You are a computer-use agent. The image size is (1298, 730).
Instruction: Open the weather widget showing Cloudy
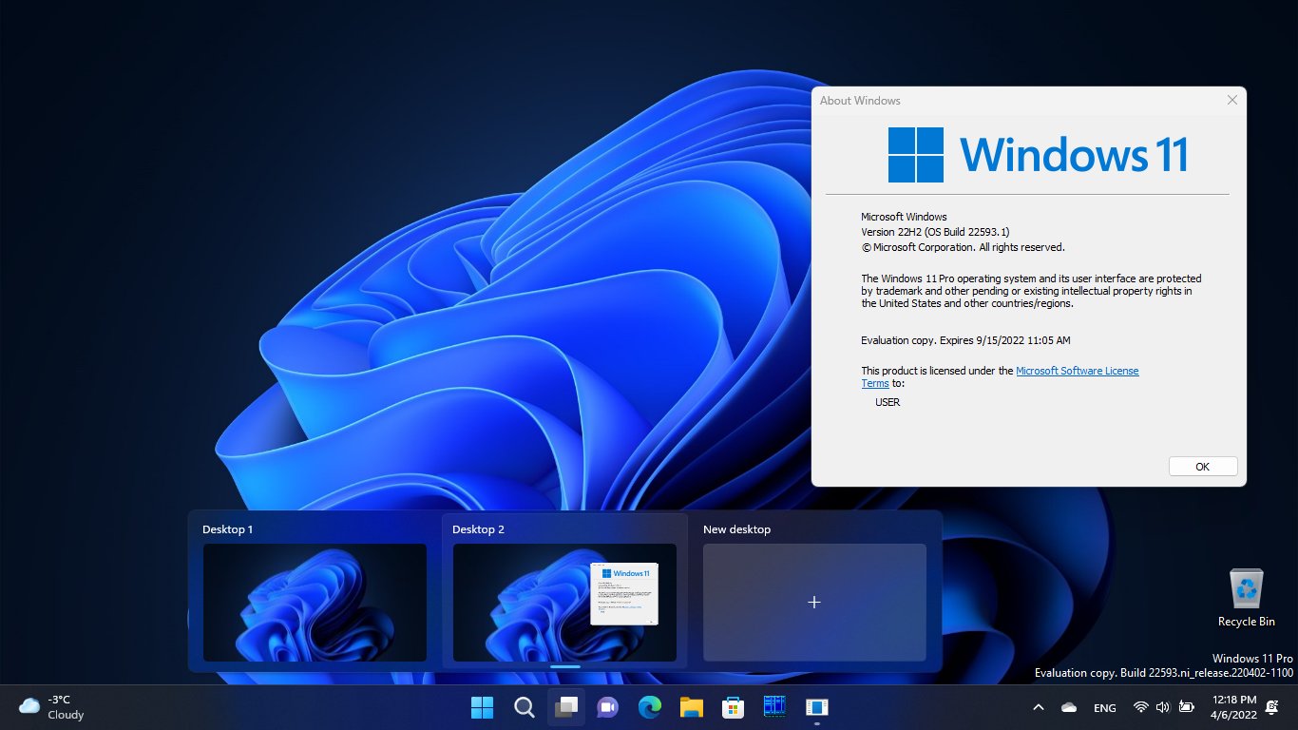51,707
